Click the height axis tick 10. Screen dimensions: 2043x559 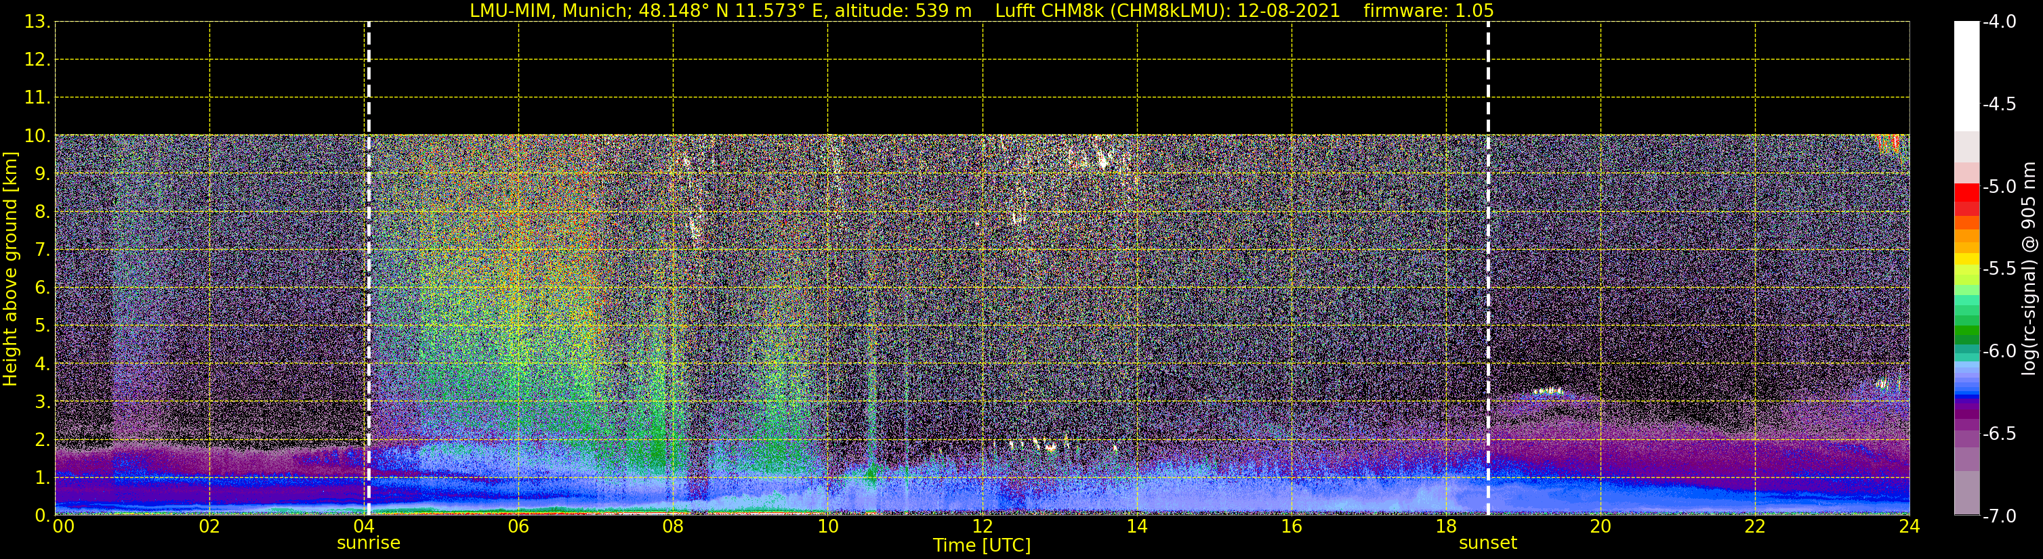click(x=37, y=136)
